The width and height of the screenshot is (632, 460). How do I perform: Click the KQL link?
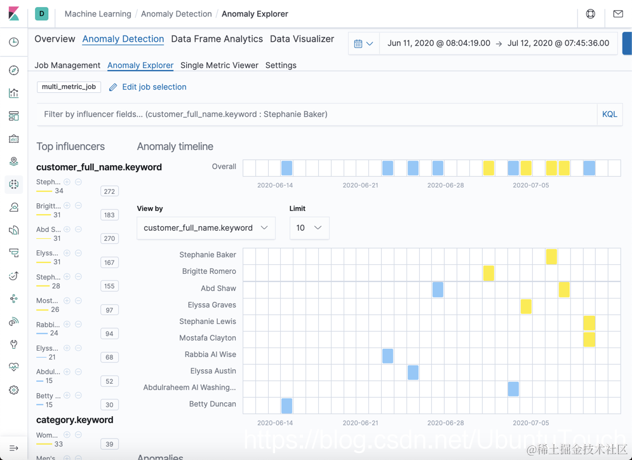609,114
